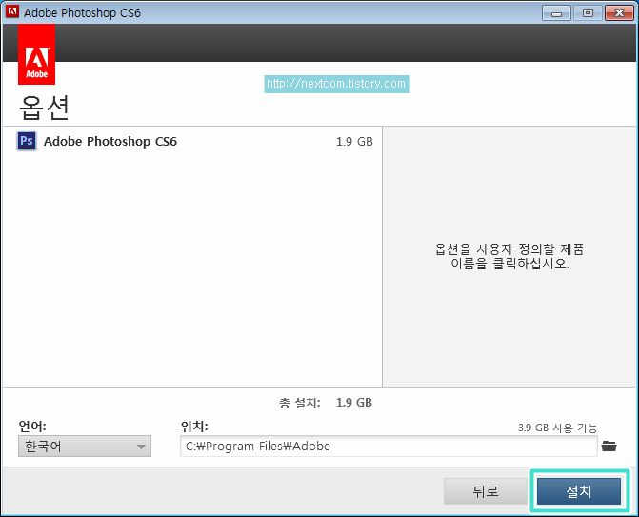Click the 총 설치 total install label

(300, 403)
